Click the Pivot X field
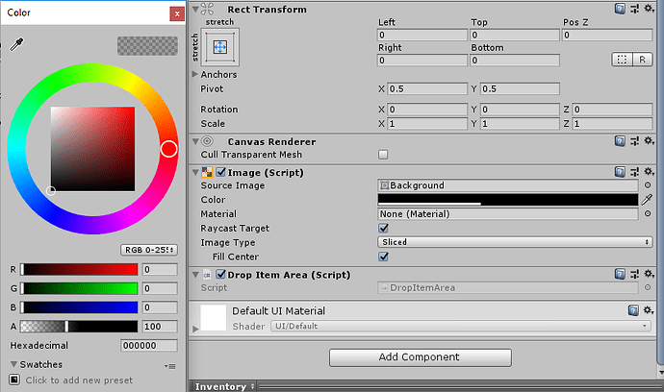The image size is (664, 392). coord(427,88)
